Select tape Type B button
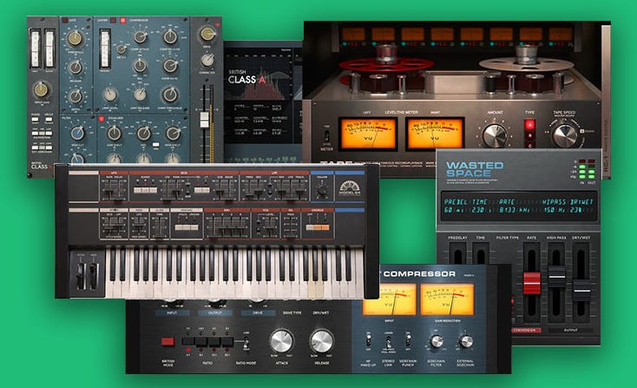 click(529, 135)
